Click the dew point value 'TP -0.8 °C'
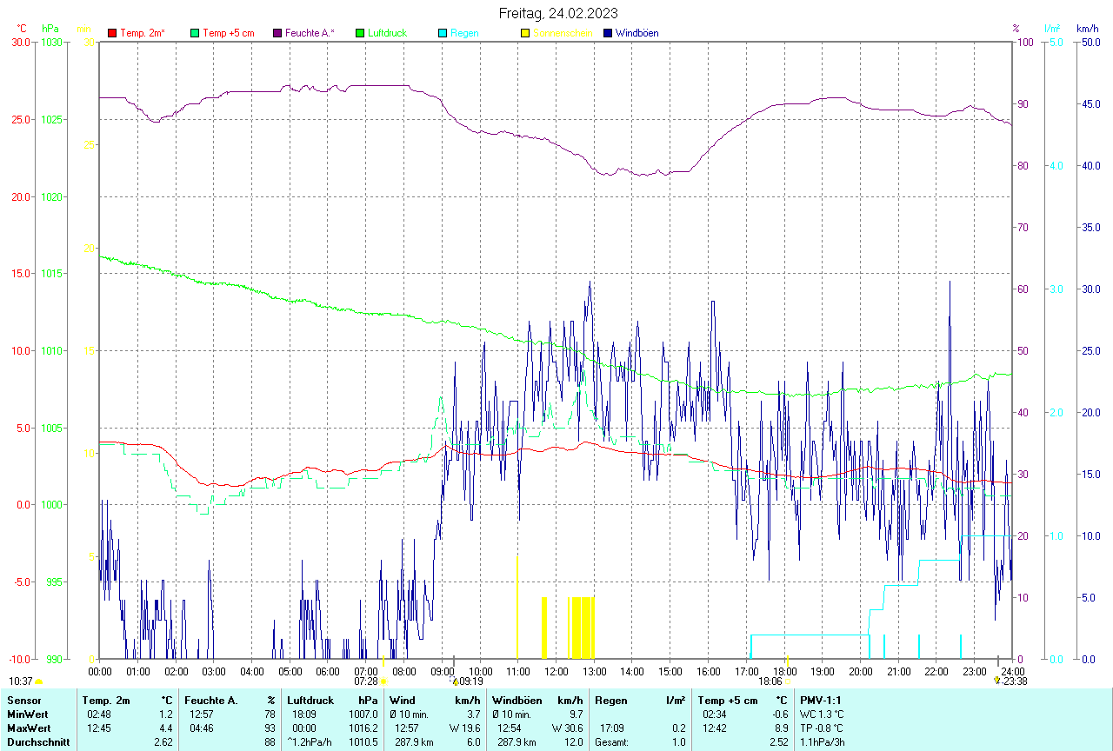This screenshot has height=751, width=1113. coord(822,728)
